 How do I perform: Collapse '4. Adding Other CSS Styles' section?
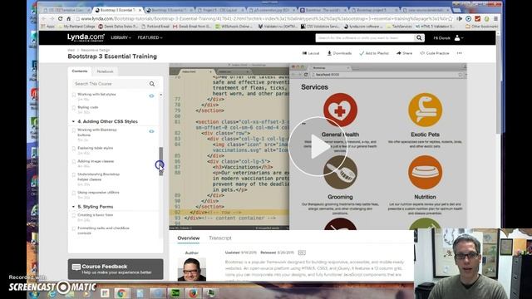pyautogui.click(x=73, y=121)
